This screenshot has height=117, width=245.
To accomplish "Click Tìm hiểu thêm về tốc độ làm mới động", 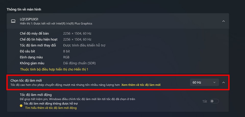I will [51, 108].
